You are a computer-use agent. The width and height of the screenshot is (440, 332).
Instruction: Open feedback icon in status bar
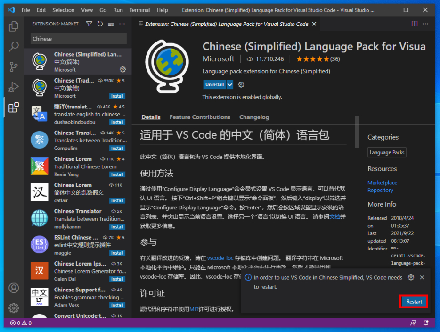pos(413,323)
